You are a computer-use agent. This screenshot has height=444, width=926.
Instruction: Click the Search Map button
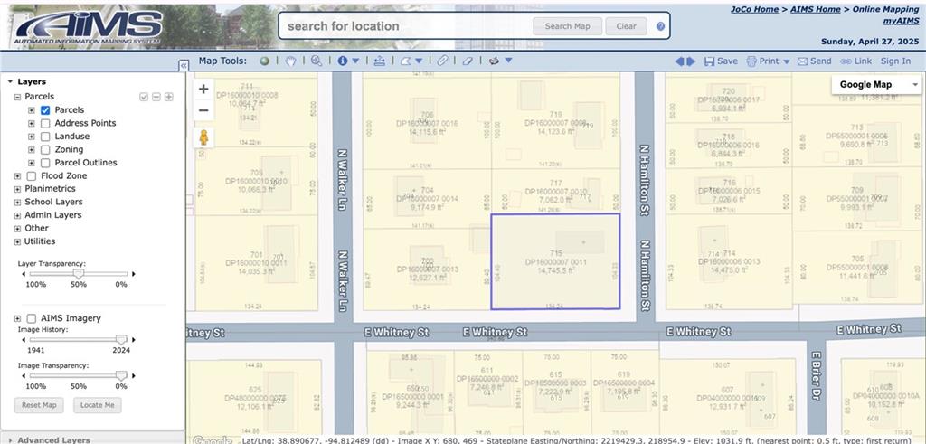567,26
